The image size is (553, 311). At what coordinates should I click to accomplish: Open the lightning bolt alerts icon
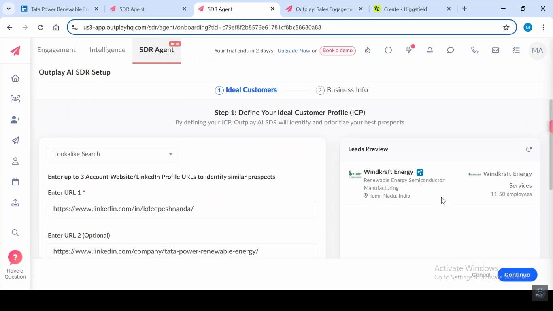409,50
